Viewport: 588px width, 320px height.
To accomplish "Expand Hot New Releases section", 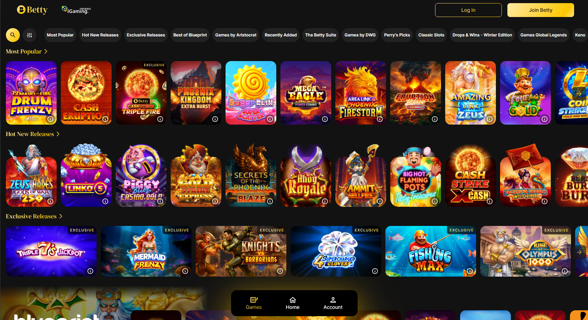I will click(x=58, y=134).
